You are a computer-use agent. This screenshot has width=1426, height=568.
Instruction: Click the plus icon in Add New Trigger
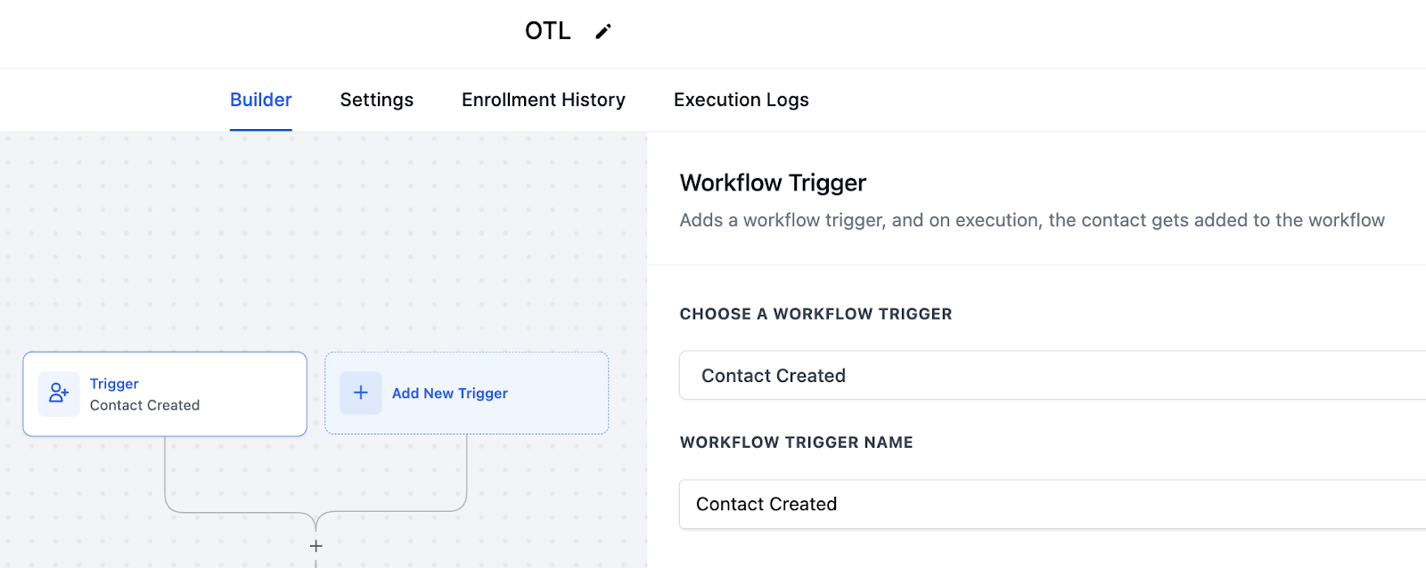(x=361, y=393)
